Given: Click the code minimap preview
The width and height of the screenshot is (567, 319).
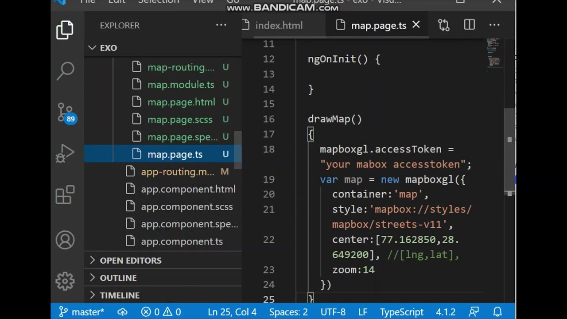Looking at the screenshot, I should (494, 53).
